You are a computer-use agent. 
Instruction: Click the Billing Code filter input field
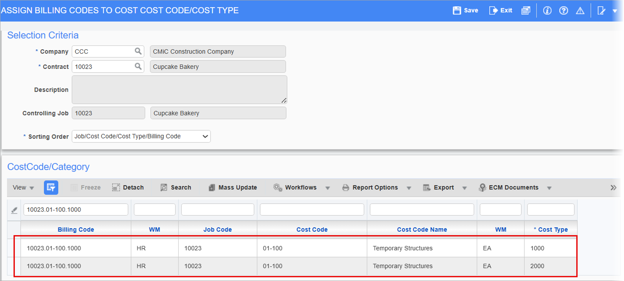click(x=76, y=210)
